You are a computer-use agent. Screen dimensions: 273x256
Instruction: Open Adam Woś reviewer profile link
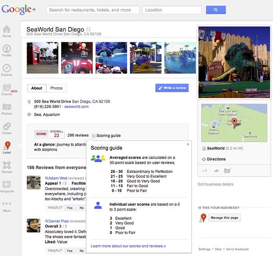click(x=58, y=178)
